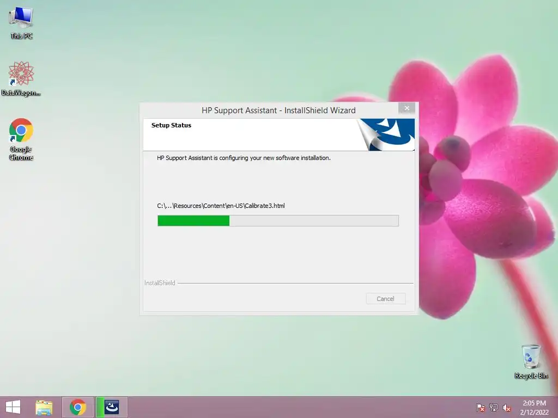Cancel the HP Support Assistant installation
Viewport: 558px width, 418px height.
tap(385, 299)
